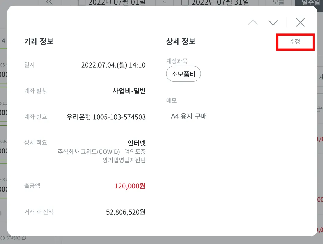Click the 수정 edit link

[x=295, y=42]
